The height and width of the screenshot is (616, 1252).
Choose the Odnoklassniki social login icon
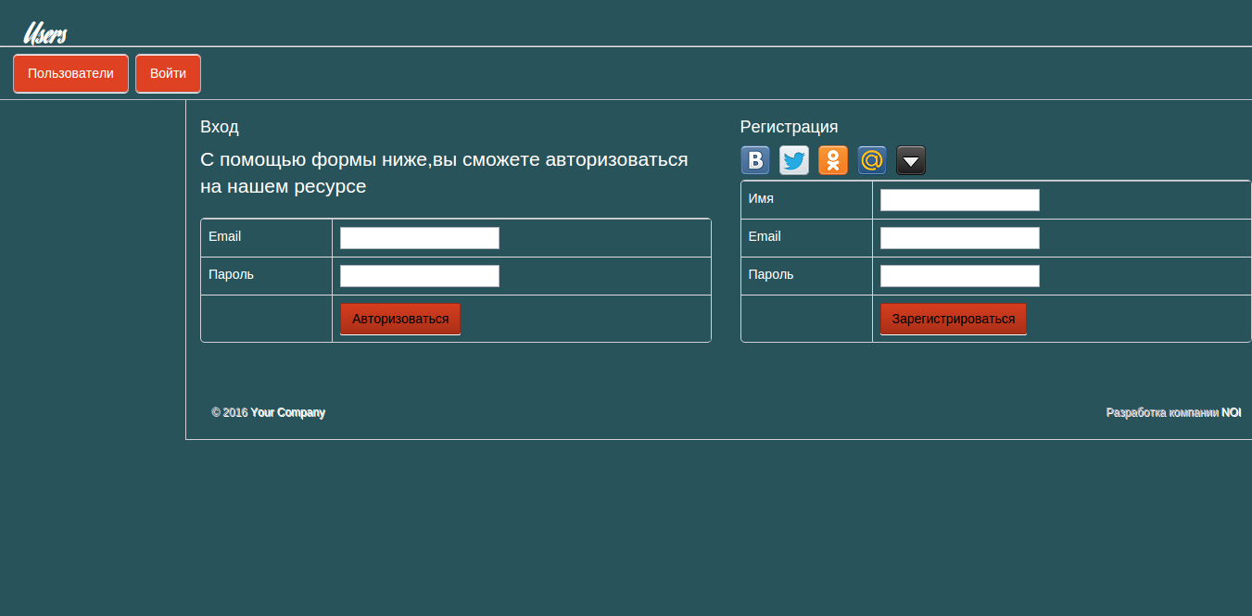click(x=833, y=160)
